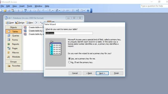Click the New Object toolbar icon
This screenshot has height=94, width=168.
[81, 10]
